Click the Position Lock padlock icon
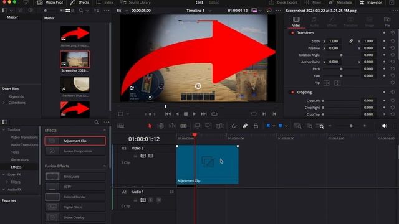 coord(256,126)
